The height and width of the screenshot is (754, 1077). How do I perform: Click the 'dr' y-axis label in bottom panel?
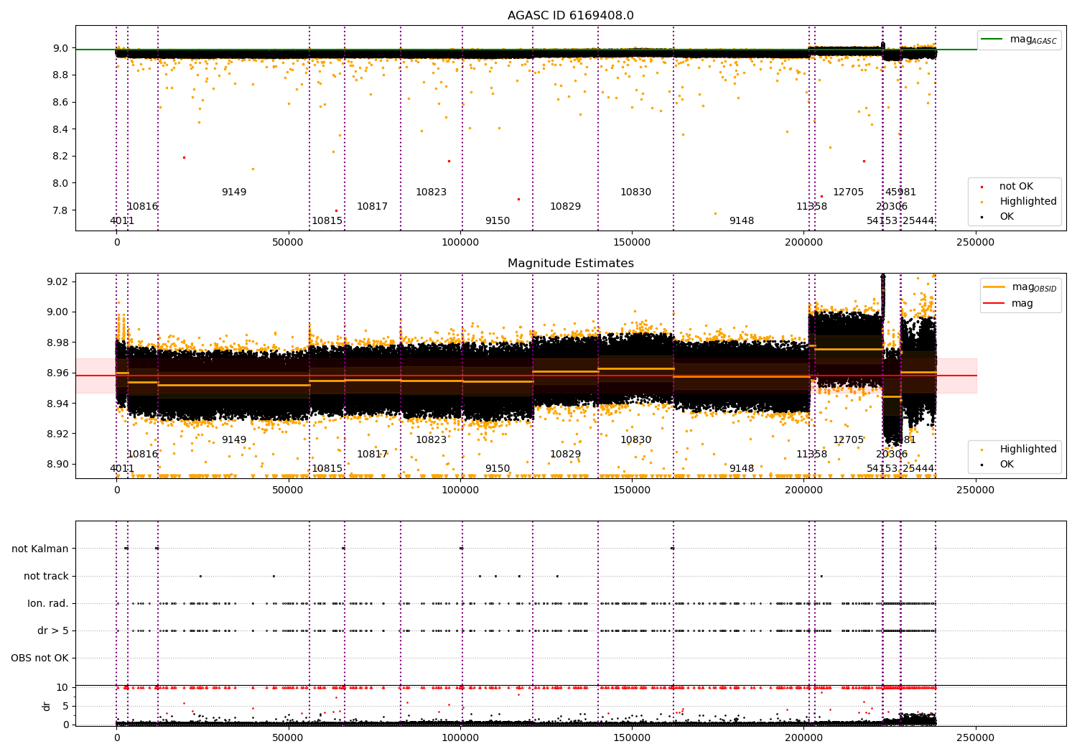click(x=47, y=706)
